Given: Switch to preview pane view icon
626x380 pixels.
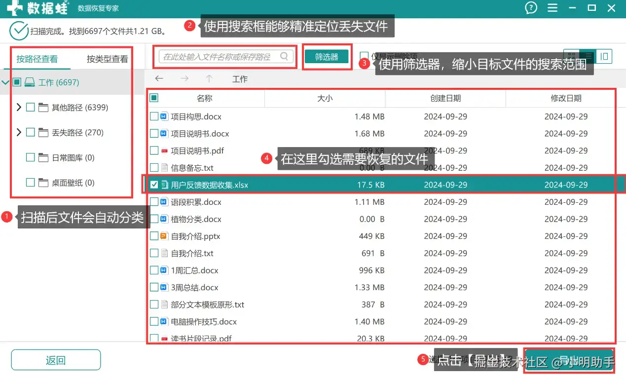Looking at the screenshot, I should click(604, 56).
